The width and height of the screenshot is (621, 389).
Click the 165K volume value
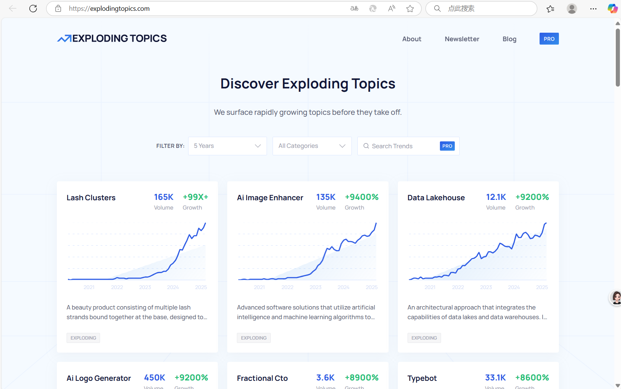point(164,197)
